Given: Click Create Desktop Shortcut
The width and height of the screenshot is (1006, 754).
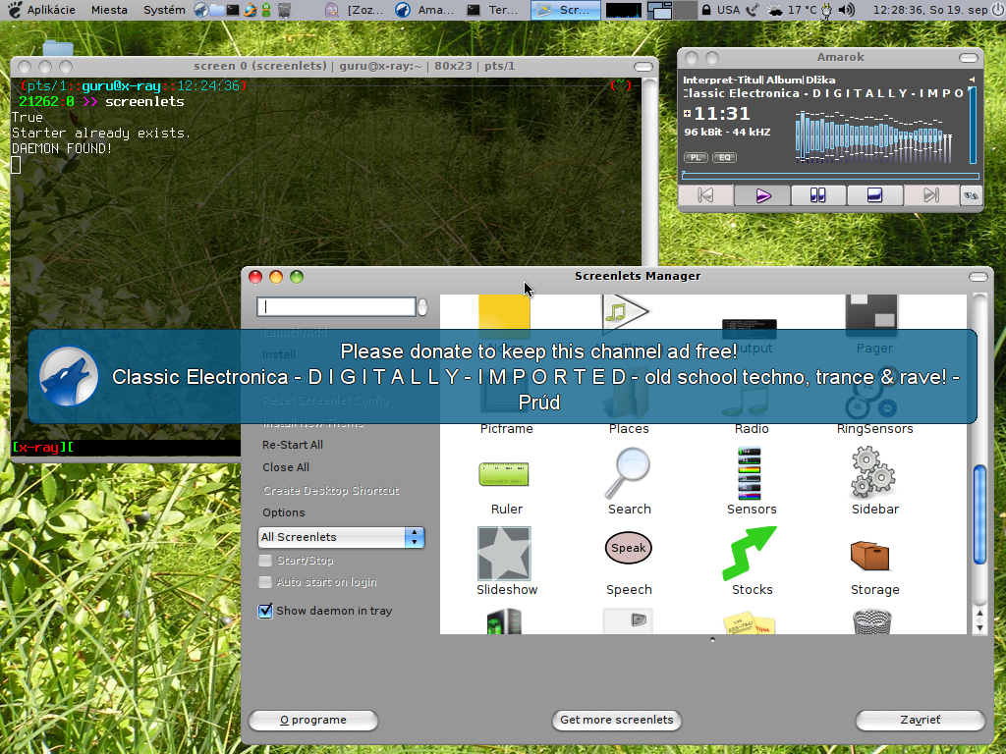Looking at the screenshot, I should click(331, 491).
